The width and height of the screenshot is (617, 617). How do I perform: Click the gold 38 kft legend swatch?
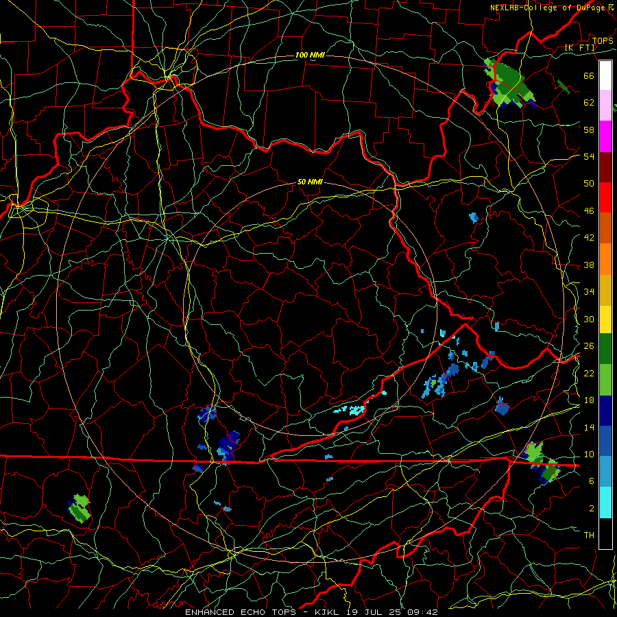tap(605, 289)
